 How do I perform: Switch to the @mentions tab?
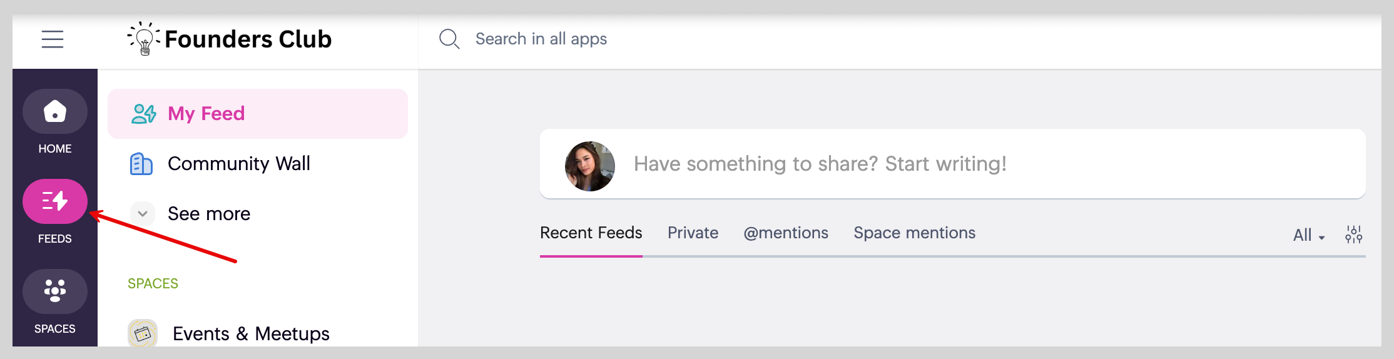pyautogui.click(x=786, y=233)
